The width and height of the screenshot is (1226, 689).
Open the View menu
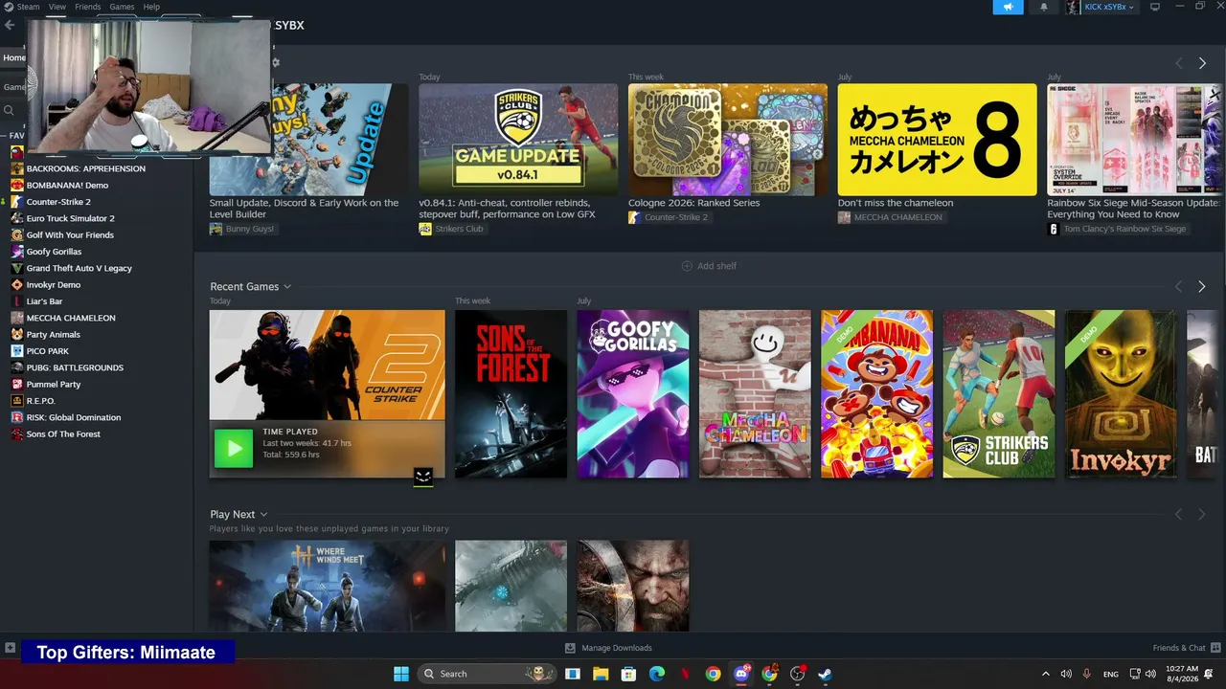pos(57,7)
